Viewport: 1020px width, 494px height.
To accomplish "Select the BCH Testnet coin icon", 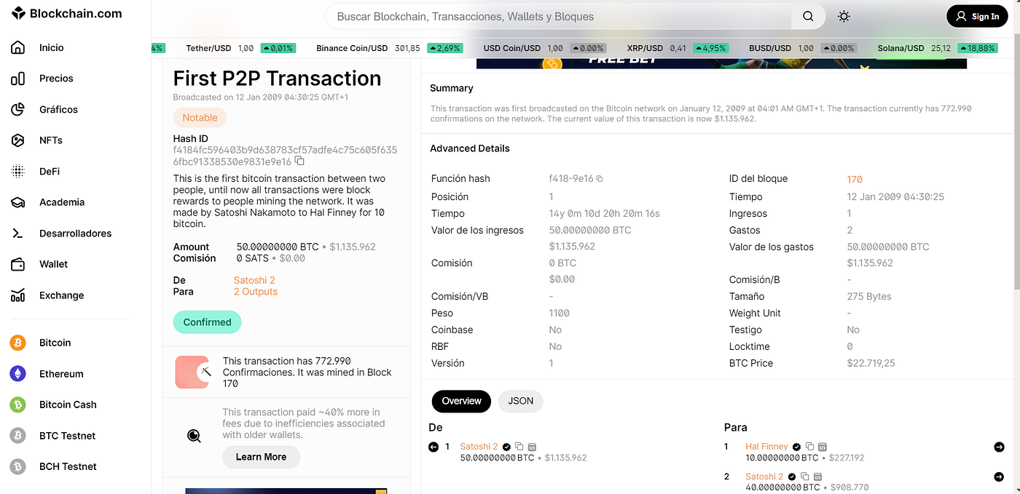I will tap(17, 466).
